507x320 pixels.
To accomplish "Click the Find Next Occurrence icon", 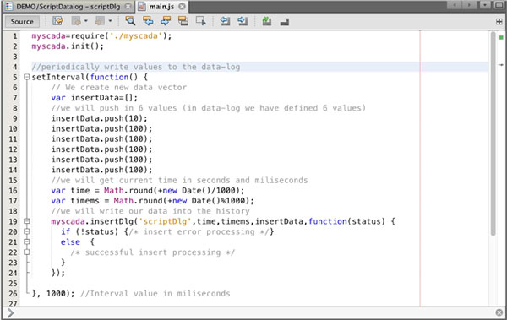I will click(x=166, y=21).
